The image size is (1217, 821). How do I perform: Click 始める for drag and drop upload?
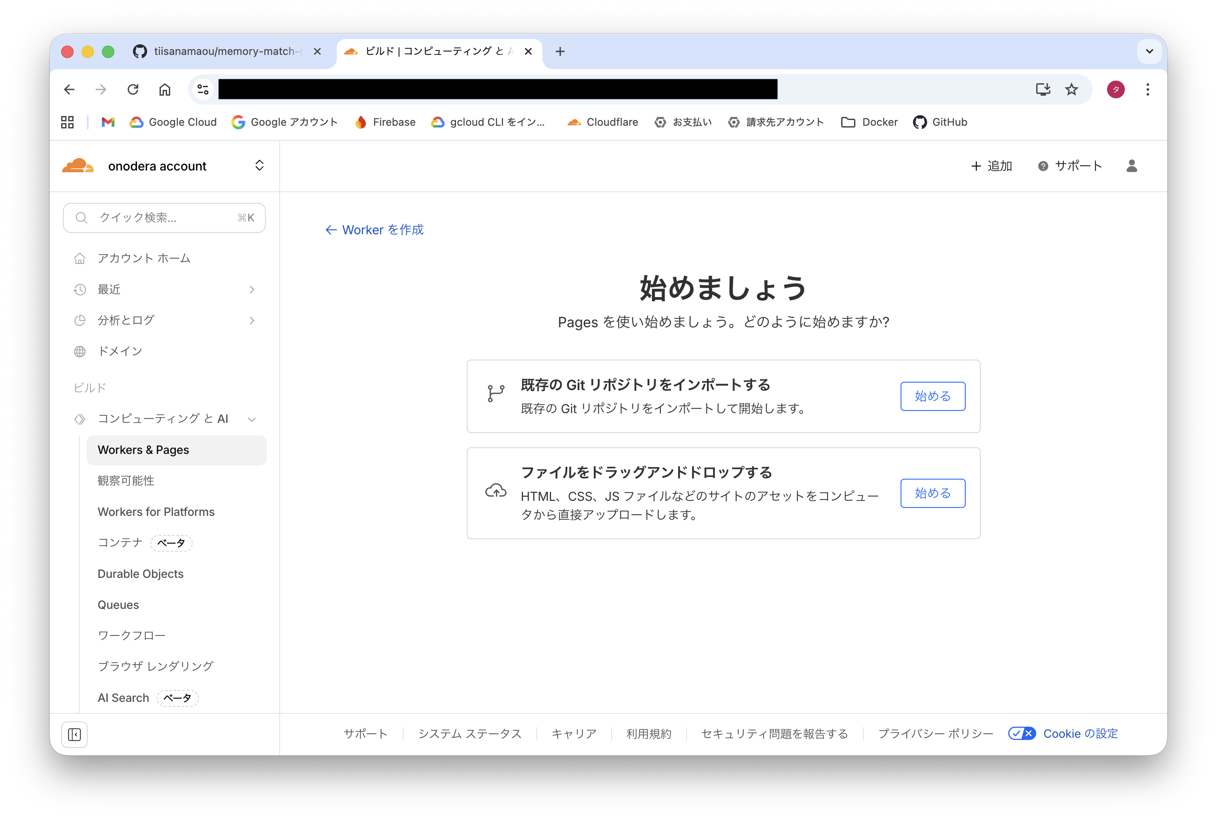[932, 493]
